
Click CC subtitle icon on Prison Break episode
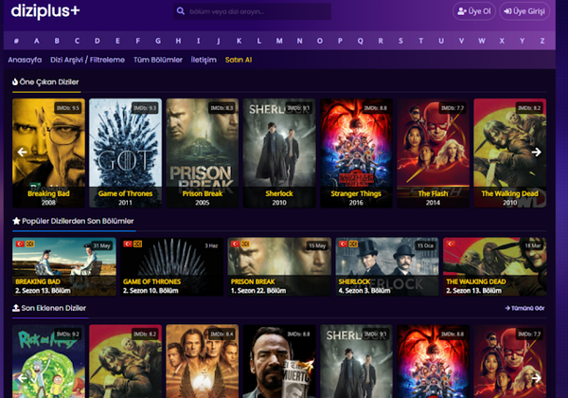245,244
